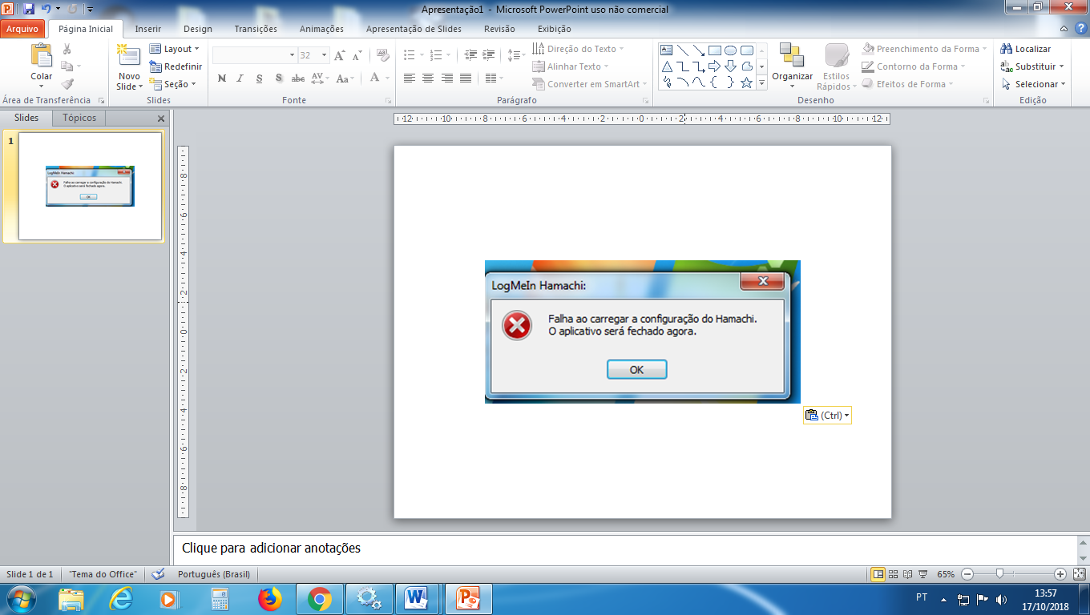Open Word from the taskbar
This screenshot has height=615, width=1090.
[x=418, y=598]
